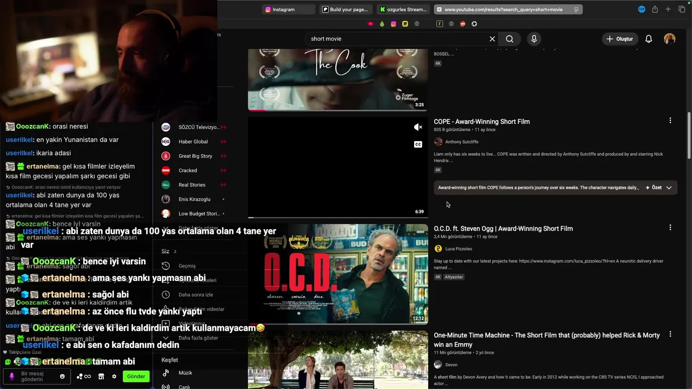Visit Luca Pizzoleo channel
Viewport: 692px width, 389px height.
tap(458, 249)
